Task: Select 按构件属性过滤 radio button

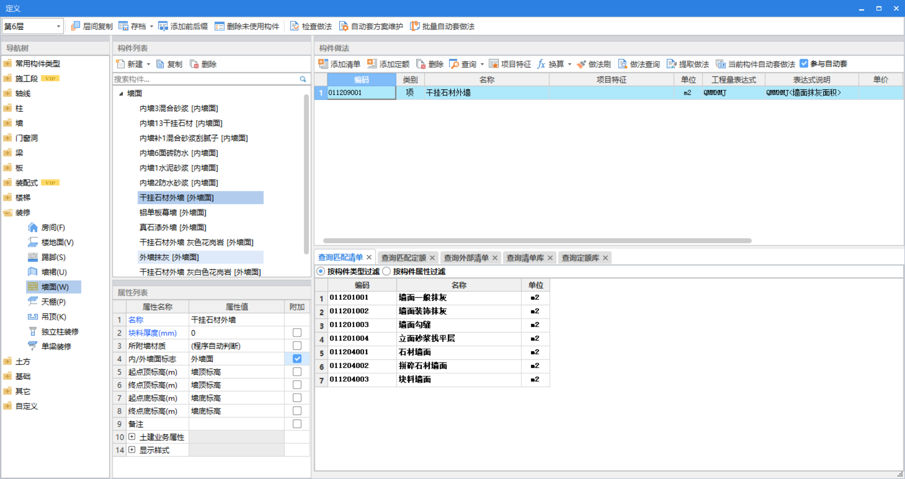Action: point(387,272)
